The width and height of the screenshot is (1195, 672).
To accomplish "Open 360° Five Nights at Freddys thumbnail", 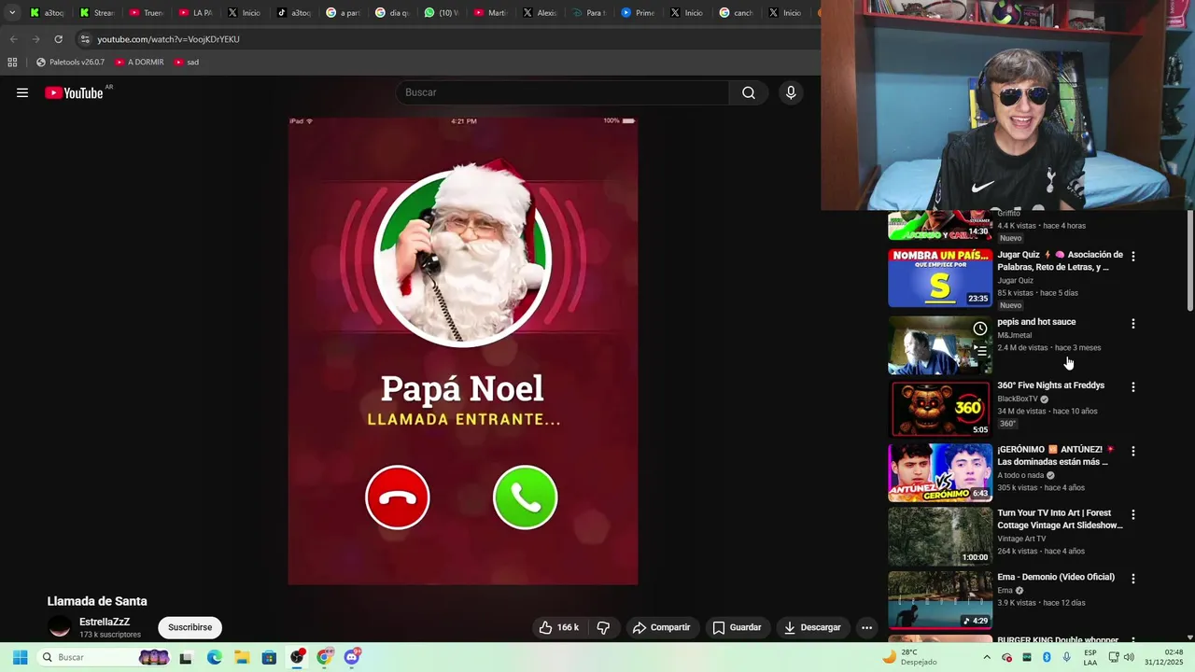I will coord(940,409).
